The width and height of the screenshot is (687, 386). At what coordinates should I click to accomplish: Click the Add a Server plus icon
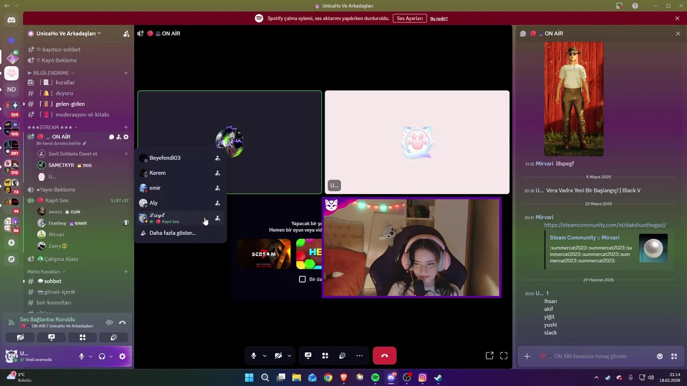(x=11, y=243)
